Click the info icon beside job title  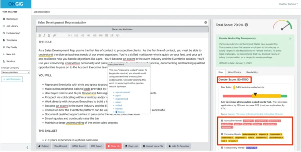206,22
